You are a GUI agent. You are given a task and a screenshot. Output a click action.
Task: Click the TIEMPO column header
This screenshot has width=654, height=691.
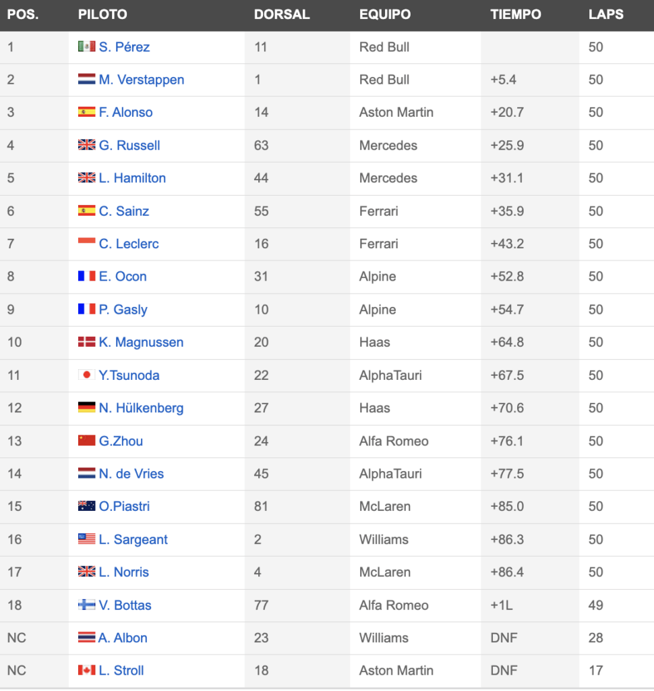point(516,15)
